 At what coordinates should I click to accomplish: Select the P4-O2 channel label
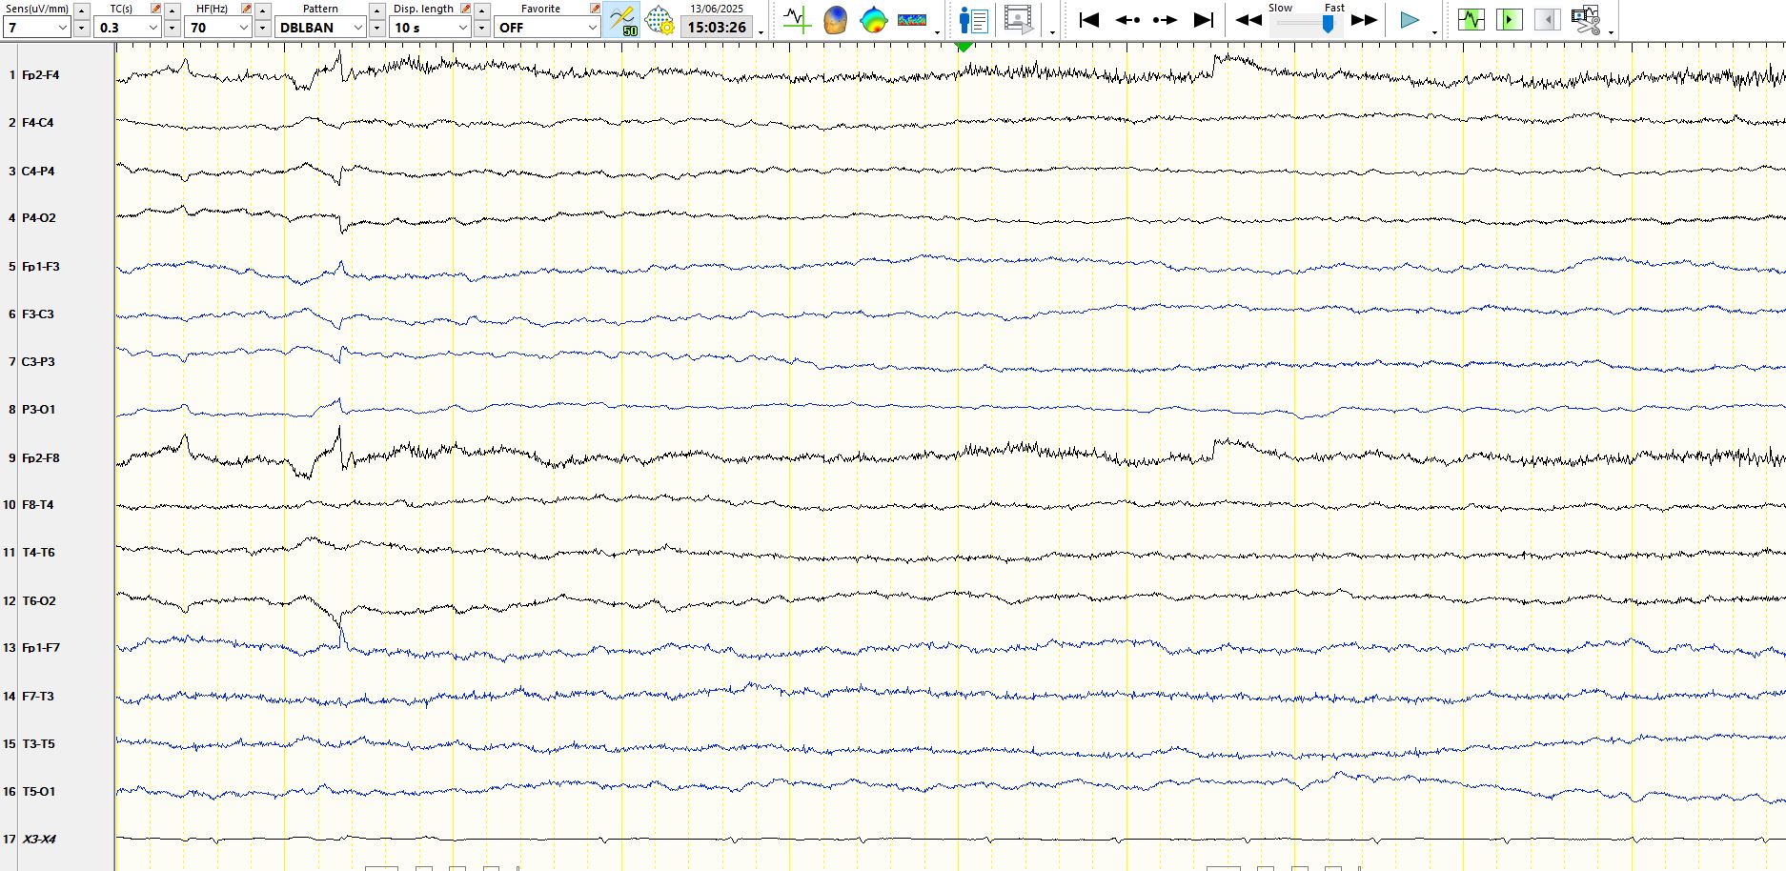coord(39,218)
